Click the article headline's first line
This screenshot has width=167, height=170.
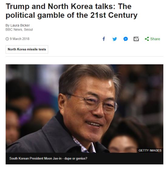69,6
